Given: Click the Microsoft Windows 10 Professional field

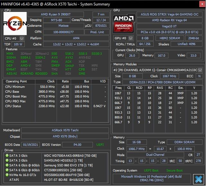Looking at the screenshot, I should pos(152,178).
